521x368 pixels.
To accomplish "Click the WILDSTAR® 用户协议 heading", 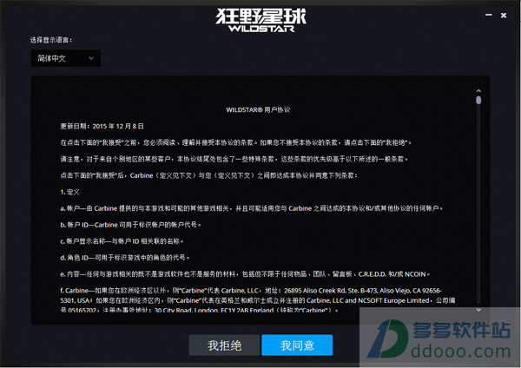I will pos(258,110).
